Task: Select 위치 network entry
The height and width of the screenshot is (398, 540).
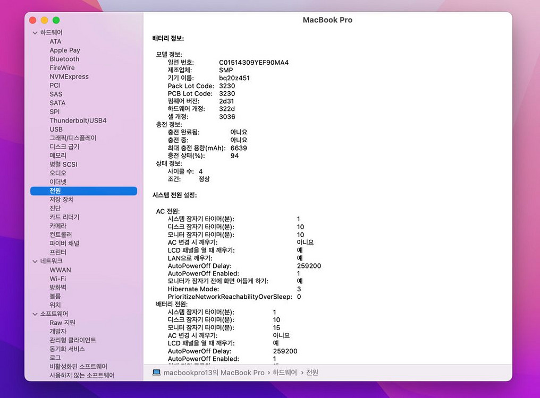Action: [x=55, y=305]
